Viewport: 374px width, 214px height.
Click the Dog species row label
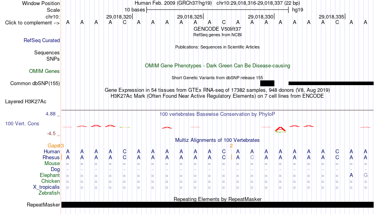55,169
